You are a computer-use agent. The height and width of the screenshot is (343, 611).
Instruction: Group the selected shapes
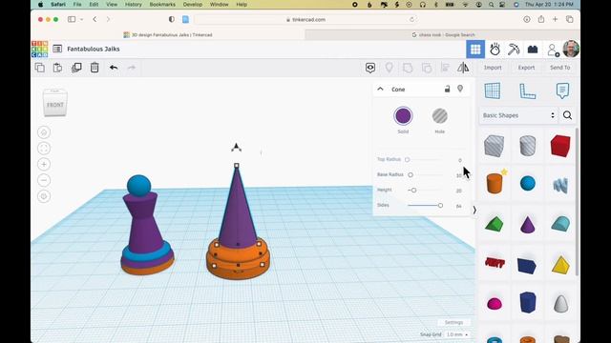point(408,68)
